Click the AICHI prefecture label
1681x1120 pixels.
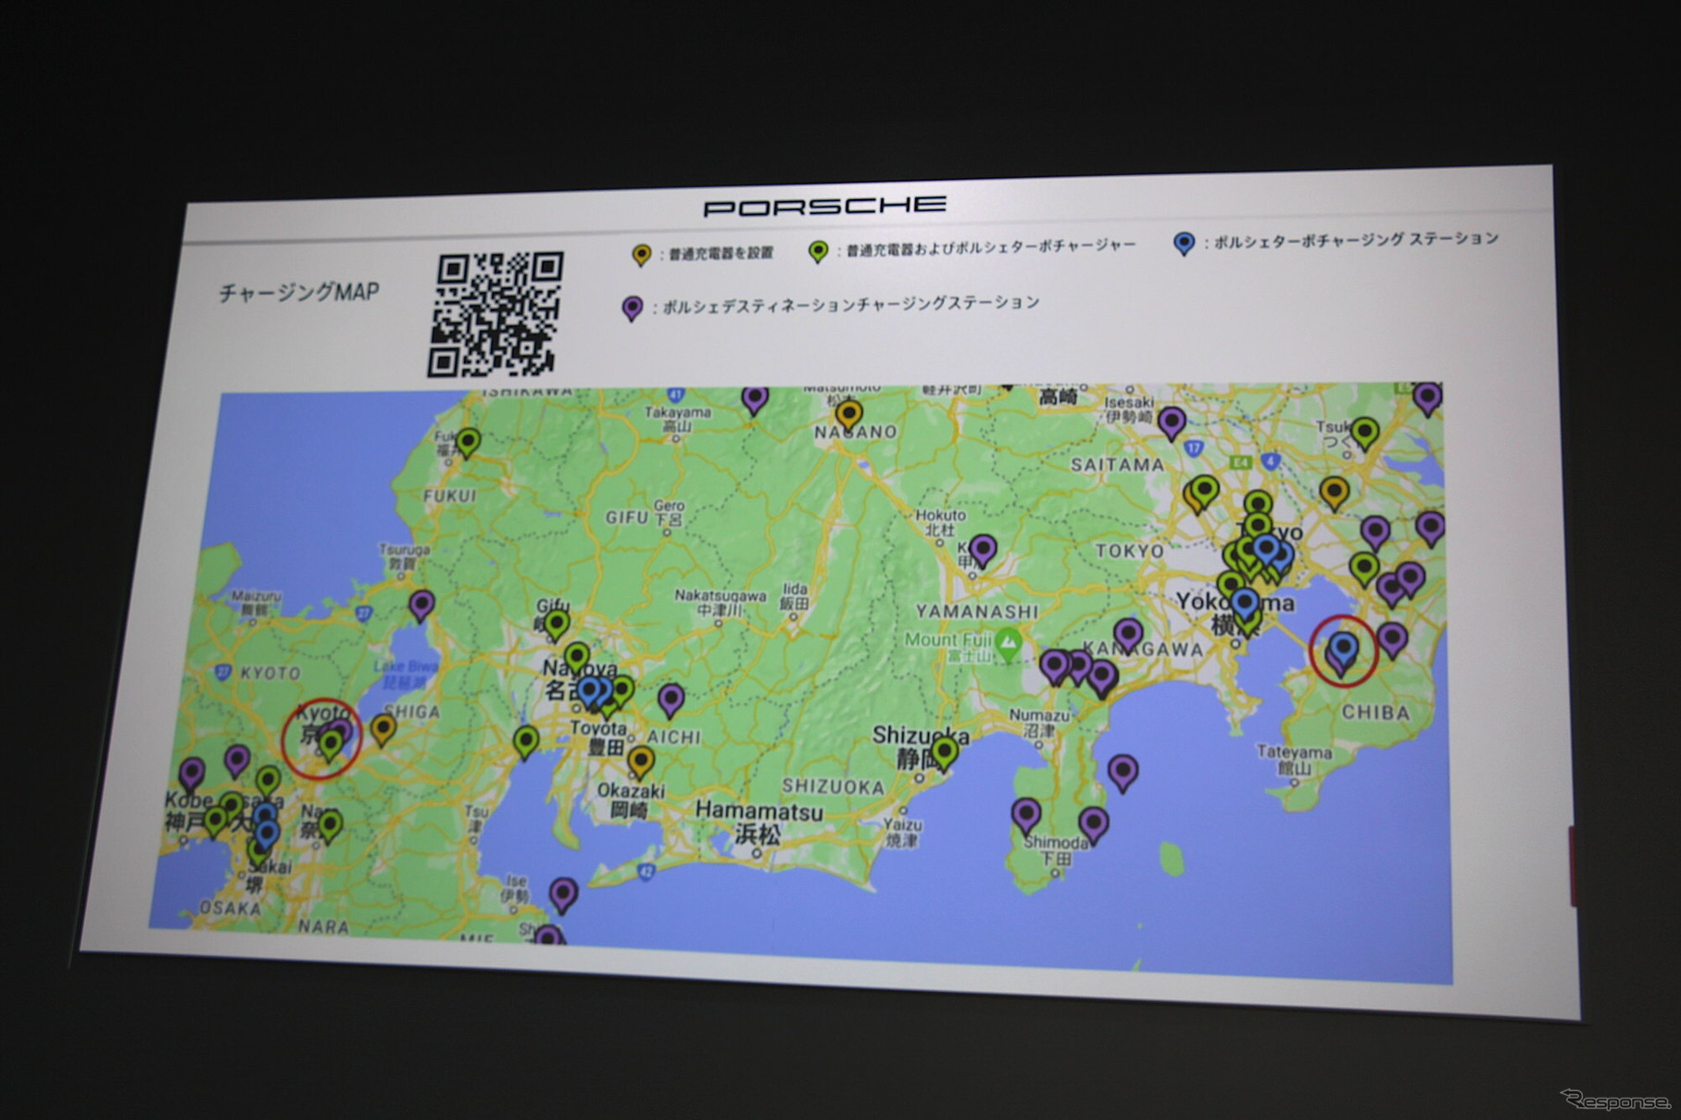pyautogui.click(x=673, y=737)
